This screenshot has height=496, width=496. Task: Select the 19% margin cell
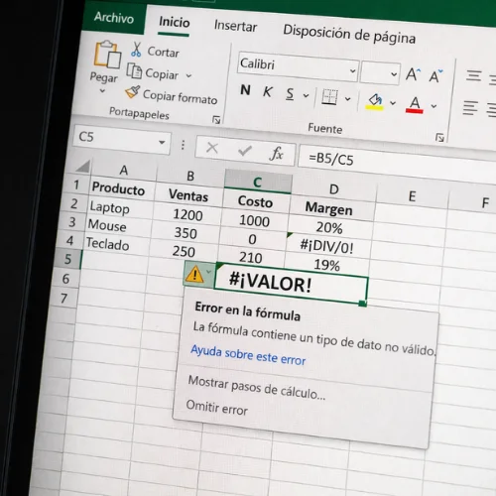point(326,265)
